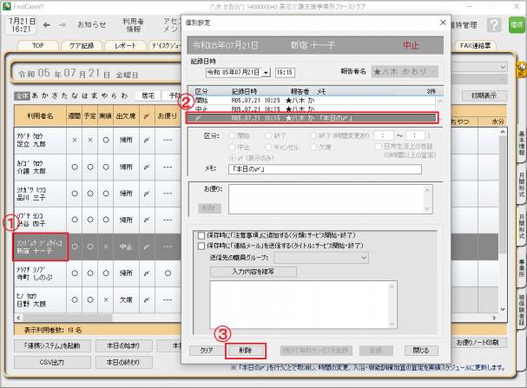Open 利用者情報 in the top toolbar

click(133, 24)
